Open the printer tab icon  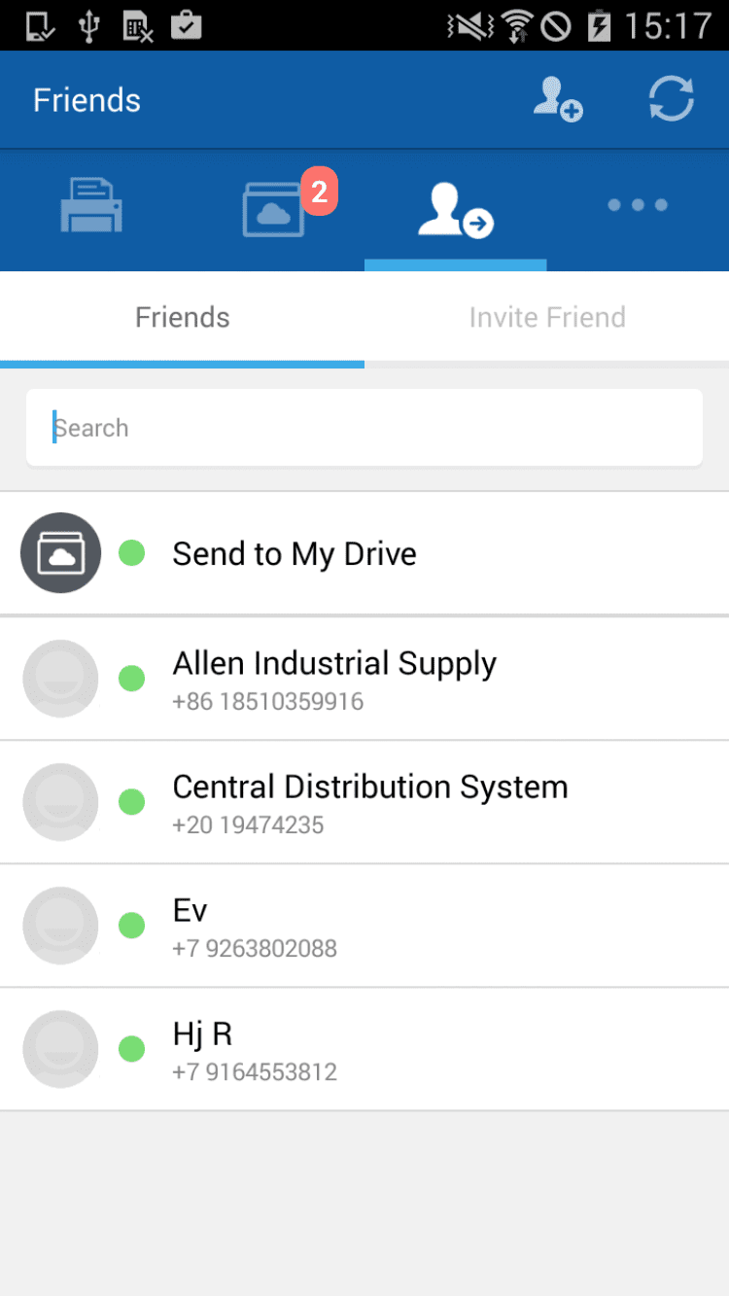pyautogui.click(x=91, y=206)
